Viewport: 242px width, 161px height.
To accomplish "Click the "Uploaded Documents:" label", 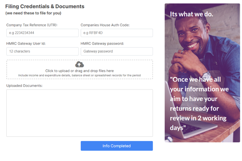I will (24, 86).
